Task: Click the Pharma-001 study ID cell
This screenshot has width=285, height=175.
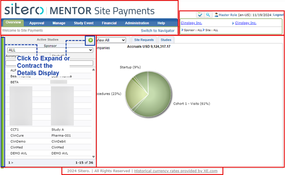Action: click(61, 136)
